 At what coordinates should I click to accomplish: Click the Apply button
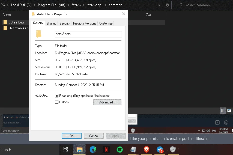pyautogui.click(x=116, y=136)
